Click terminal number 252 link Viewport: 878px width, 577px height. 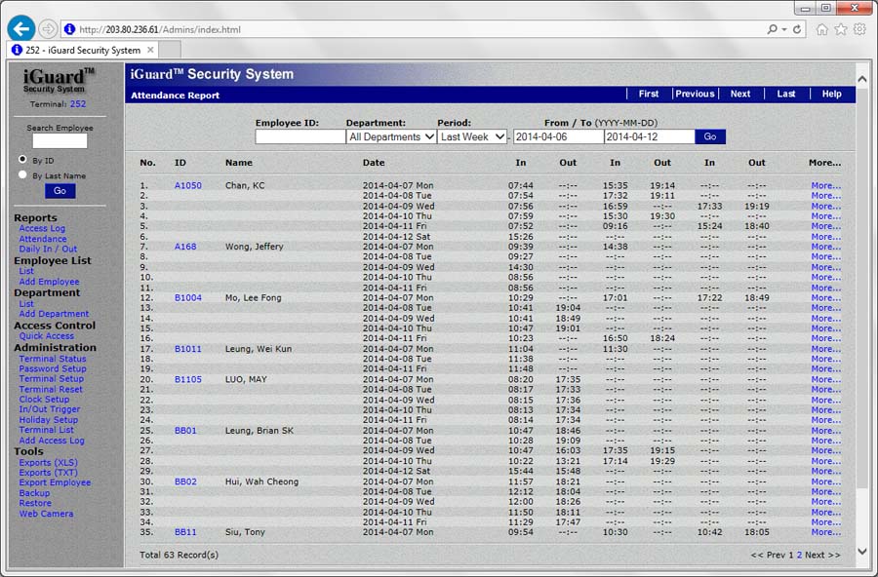click(x=78, y=104)
